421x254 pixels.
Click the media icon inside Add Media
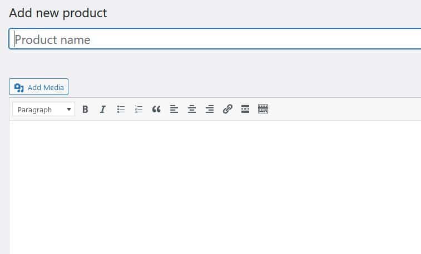click(19, 87)
